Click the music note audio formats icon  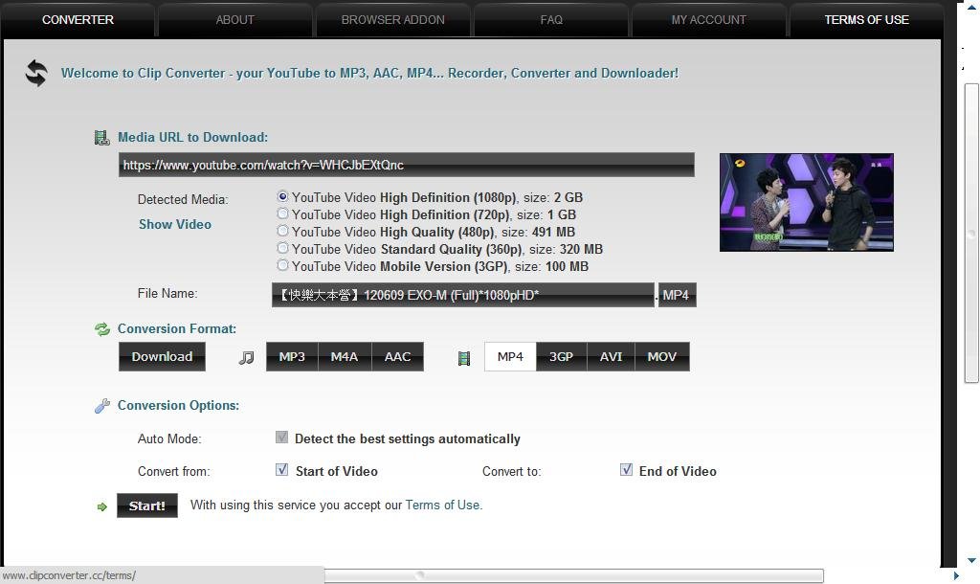[x=247, y=357]
